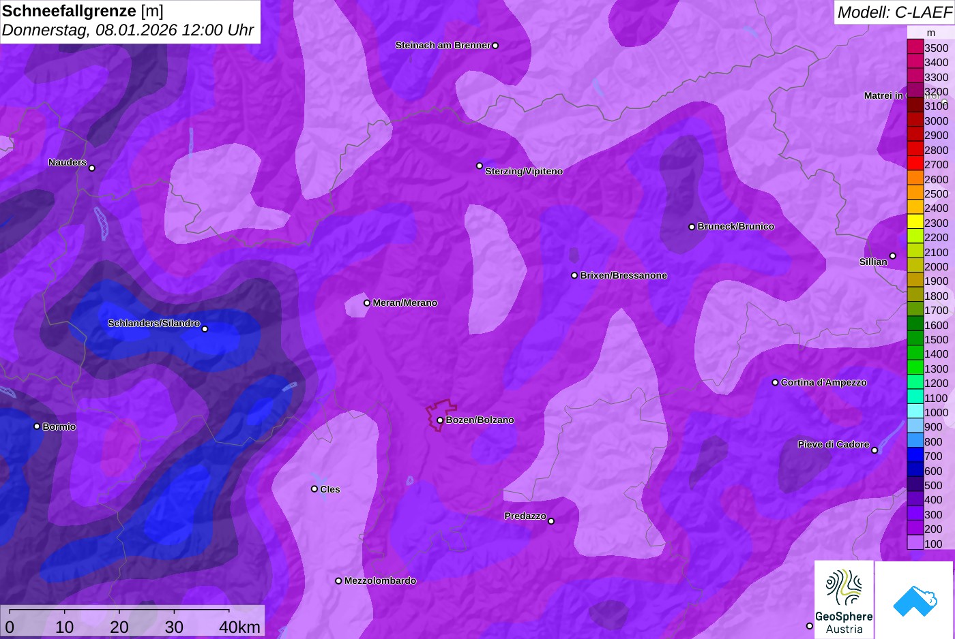Click the Schneefallgrenze [m] title
This screenshot has height=639, width=955.
coord(83,11)
